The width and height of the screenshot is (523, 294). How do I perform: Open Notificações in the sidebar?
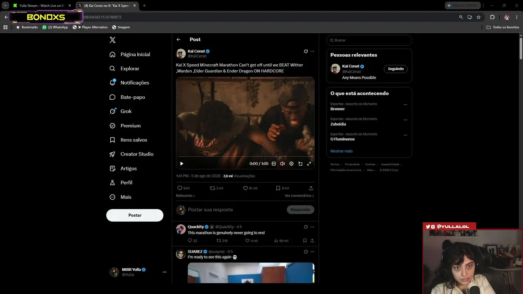click(129, 83)
